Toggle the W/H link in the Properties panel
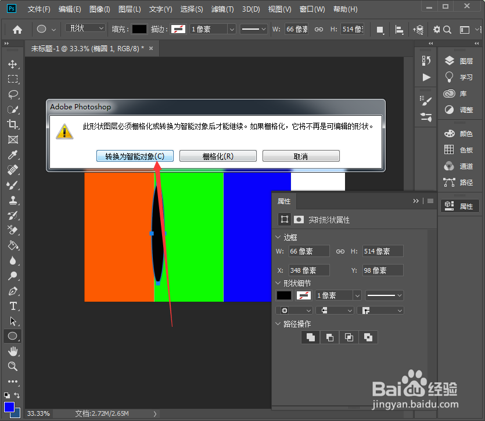The height and width of the screenshot is (421, 485). point(341,251)
